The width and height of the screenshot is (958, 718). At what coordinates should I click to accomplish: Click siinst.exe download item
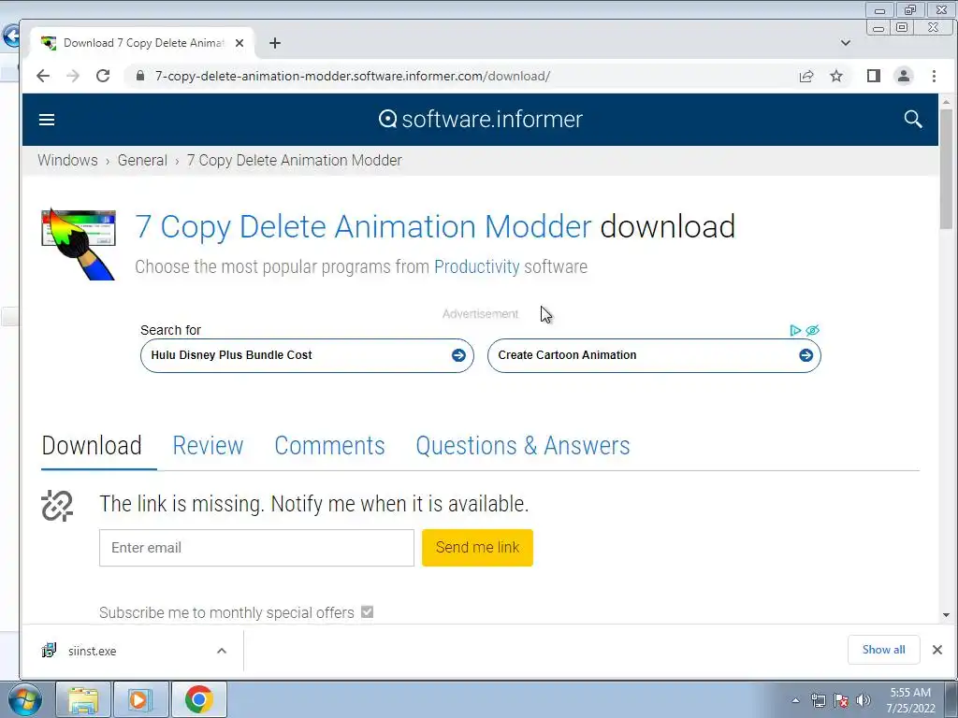(133, 651)
